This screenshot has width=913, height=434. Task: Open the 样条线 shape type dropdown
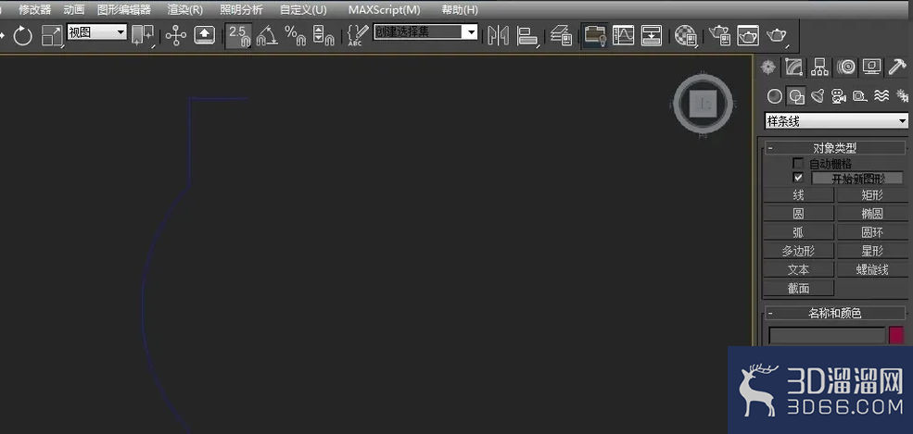click(836, 121)
